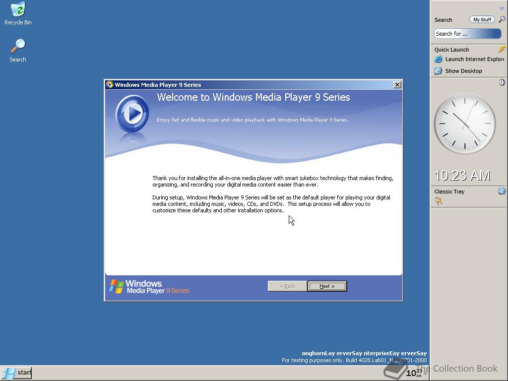
Task: Click the Next button in setup
Action: point(327,286)
